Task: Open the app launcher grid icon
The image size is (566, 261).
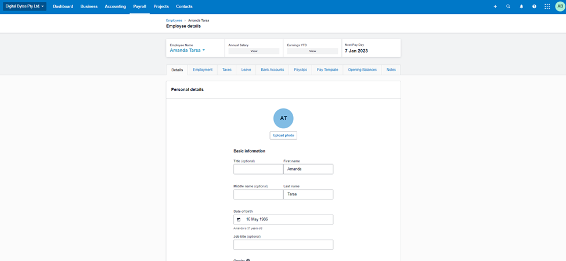Action: (547, 6)
